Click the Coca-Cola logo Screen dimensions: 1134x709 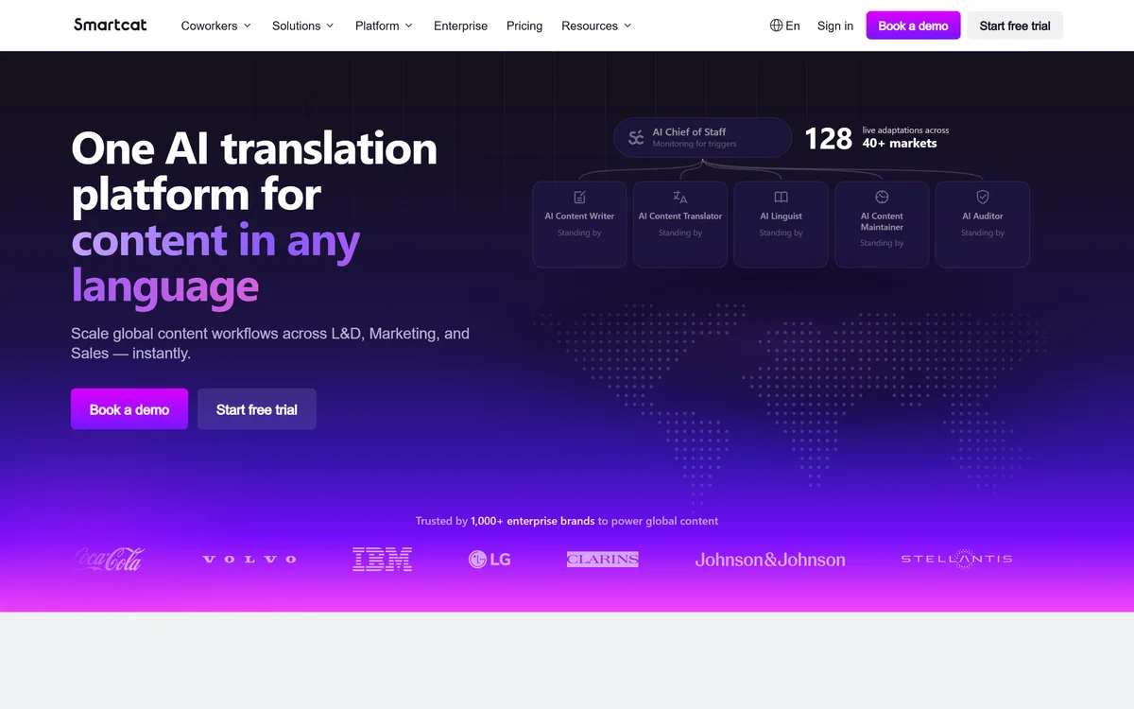pyautogui.click(x=109, y=560)
